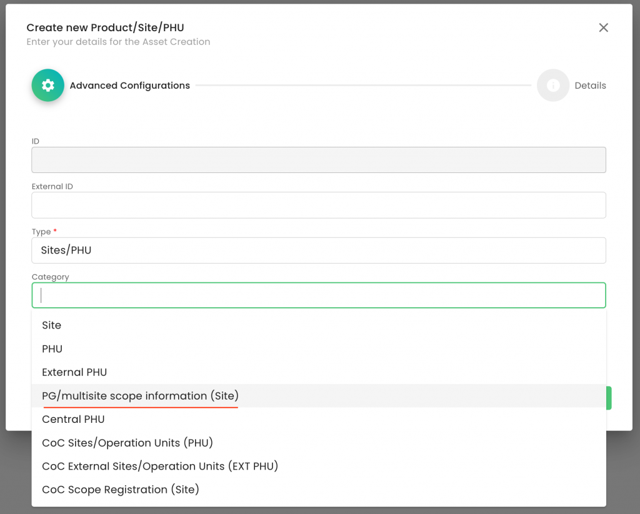
Task: Pick the External PHU option
Action: pos(74,372)
